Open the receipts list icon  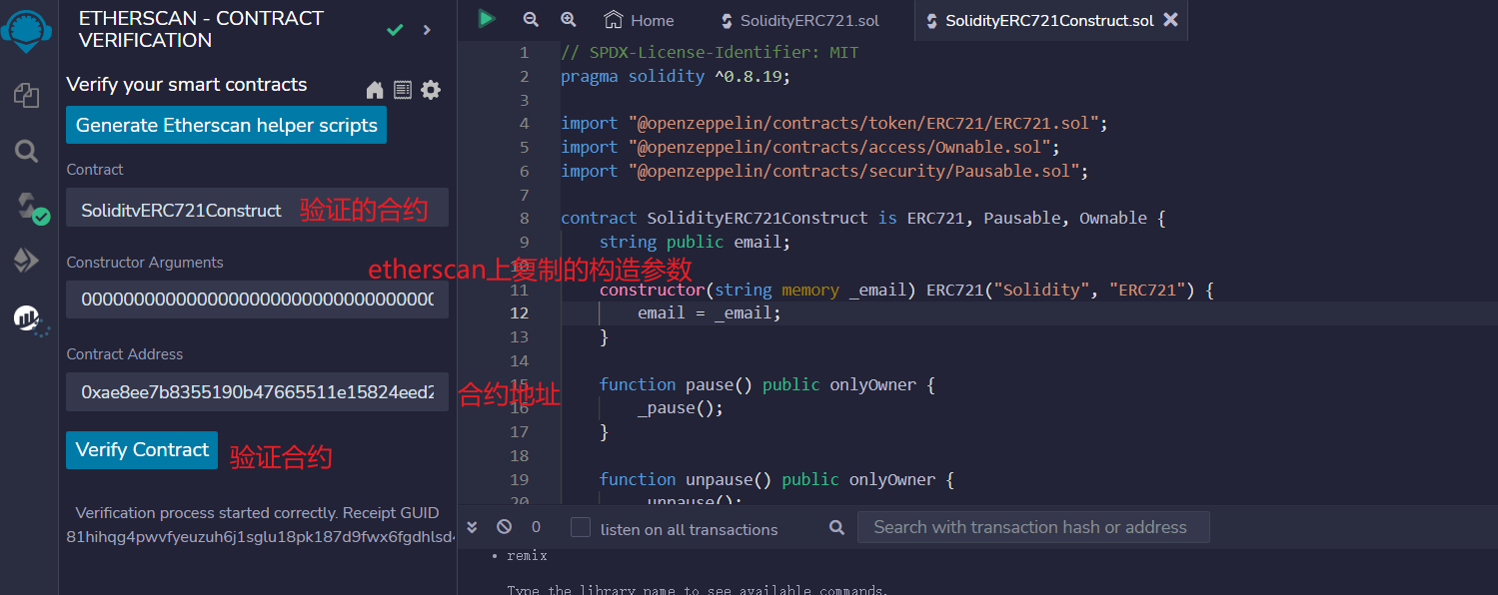tap(403, 90)
